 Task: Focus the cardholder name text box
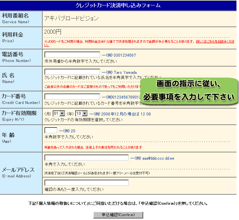pyautogui.click(x=72, y=72)
